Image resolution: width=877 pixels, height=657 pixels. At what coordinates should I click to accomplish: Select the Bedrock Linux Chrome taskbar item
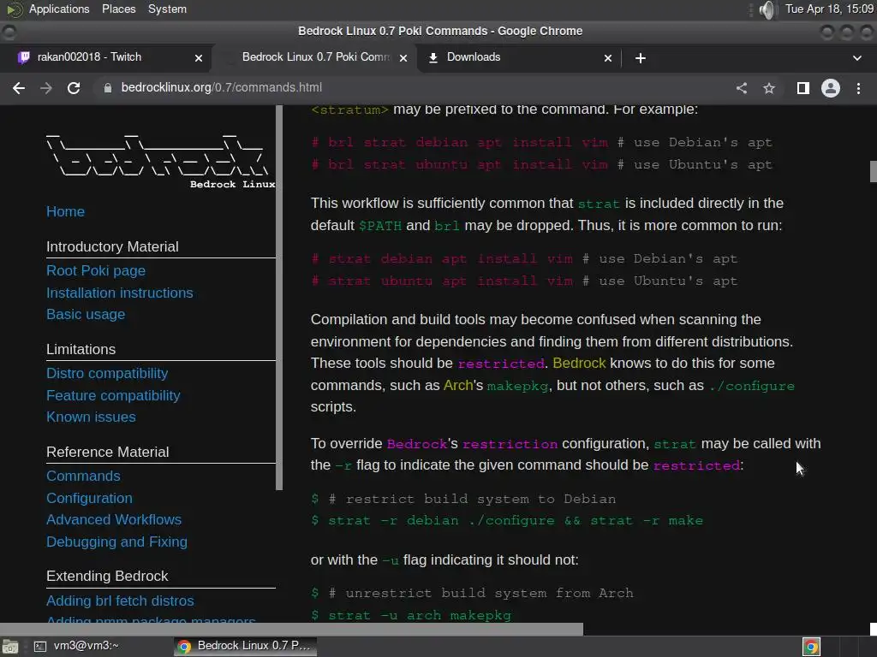tap(245, 647)
